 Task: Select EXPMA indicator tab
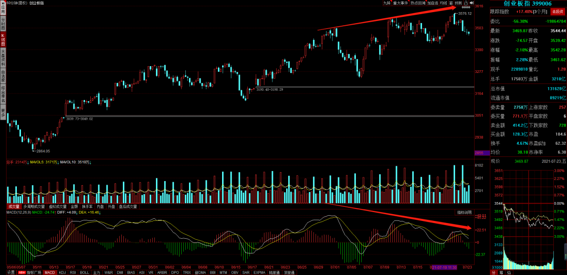click(260, 272)
